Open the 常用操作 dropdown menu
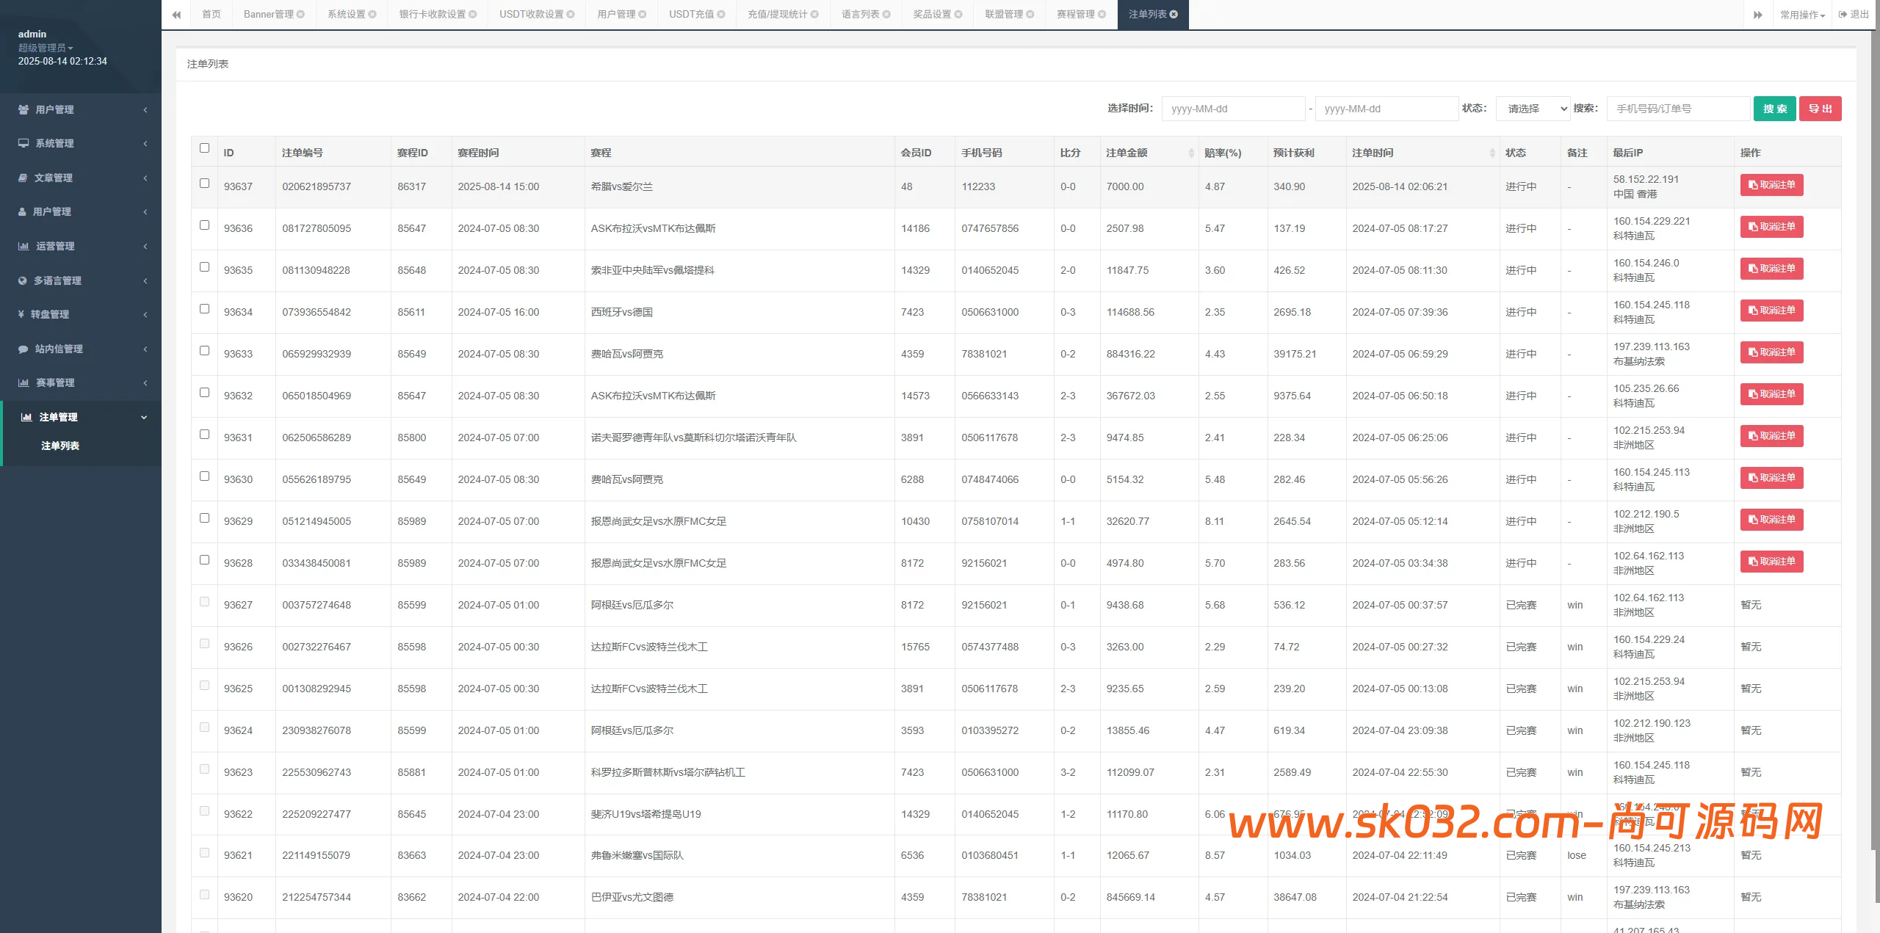1880x933 pixels. 1801,15
